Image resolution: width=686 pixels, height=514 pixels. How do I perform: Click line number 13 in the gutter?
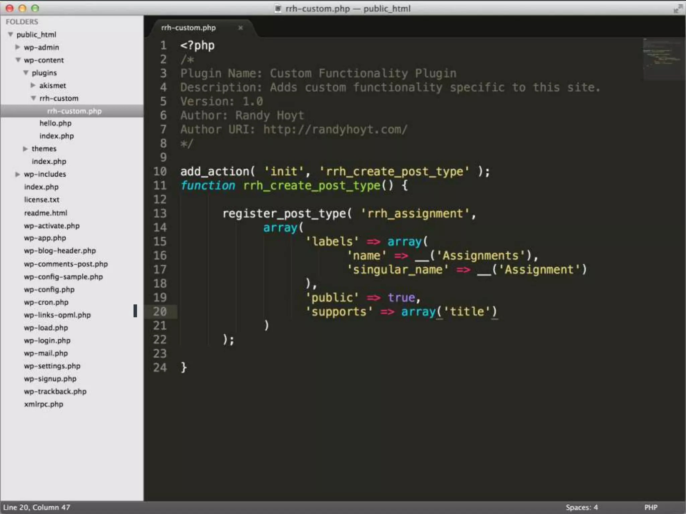tap(160, 213)
